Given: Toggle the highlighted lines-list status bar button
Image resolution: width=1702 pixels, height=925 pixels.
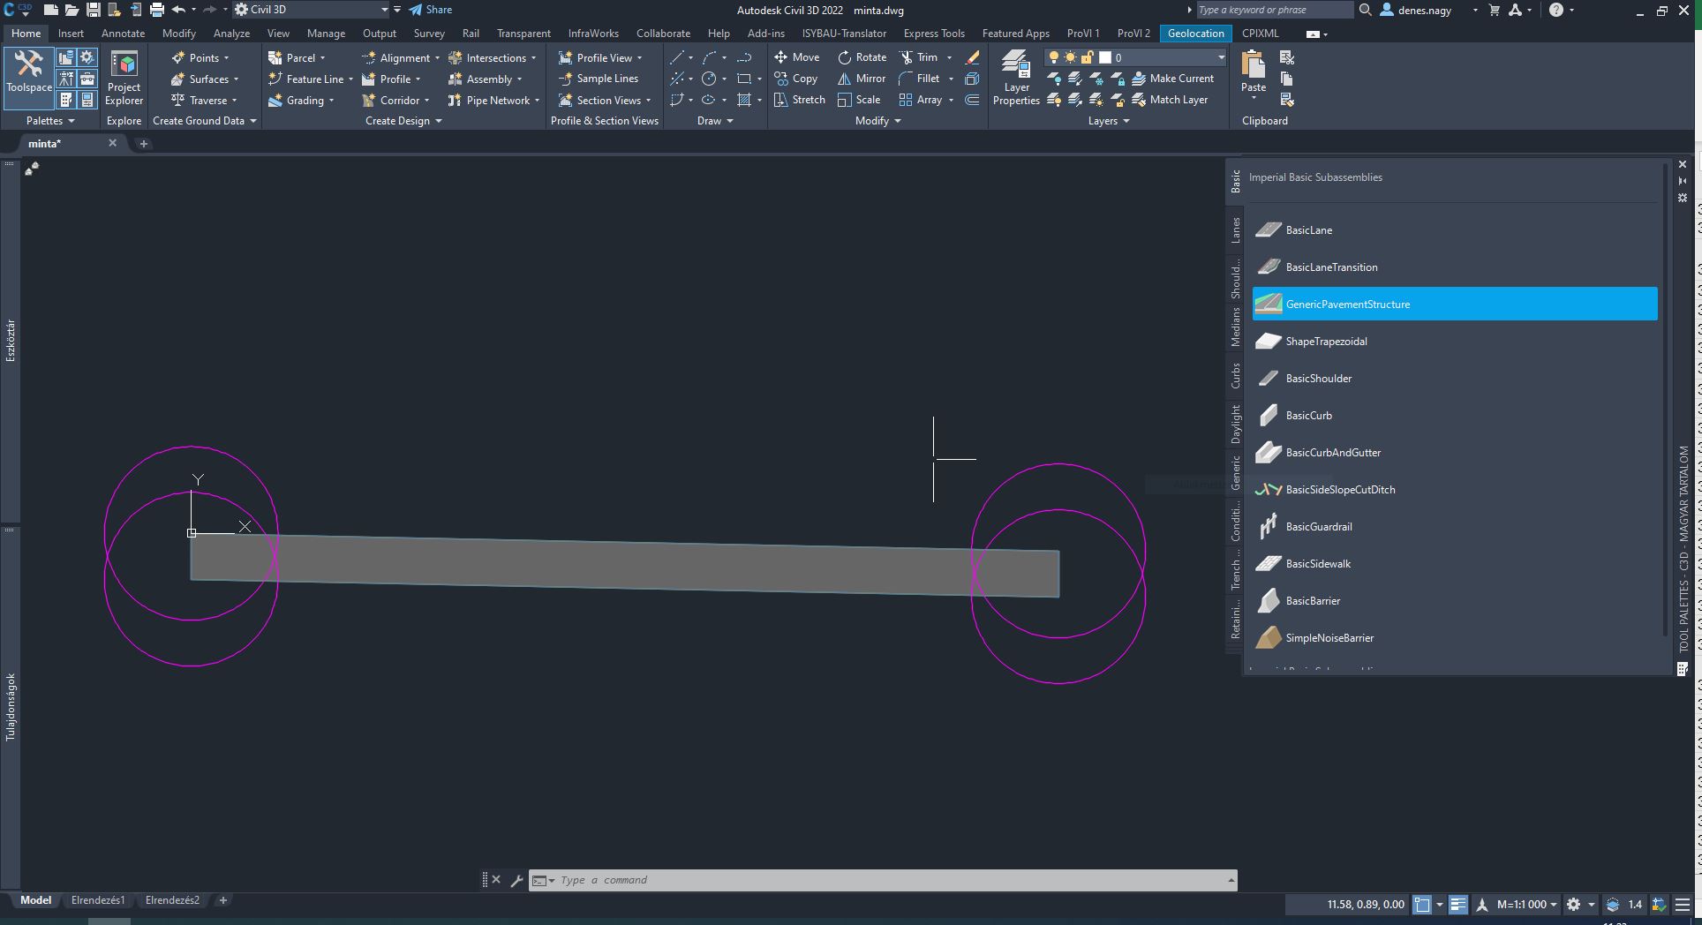Looking at the screenshot, I should [1458, 905].
